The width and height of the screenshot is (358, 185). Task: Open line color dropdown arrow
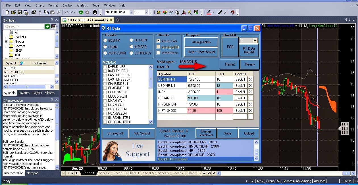coord(213,12)
